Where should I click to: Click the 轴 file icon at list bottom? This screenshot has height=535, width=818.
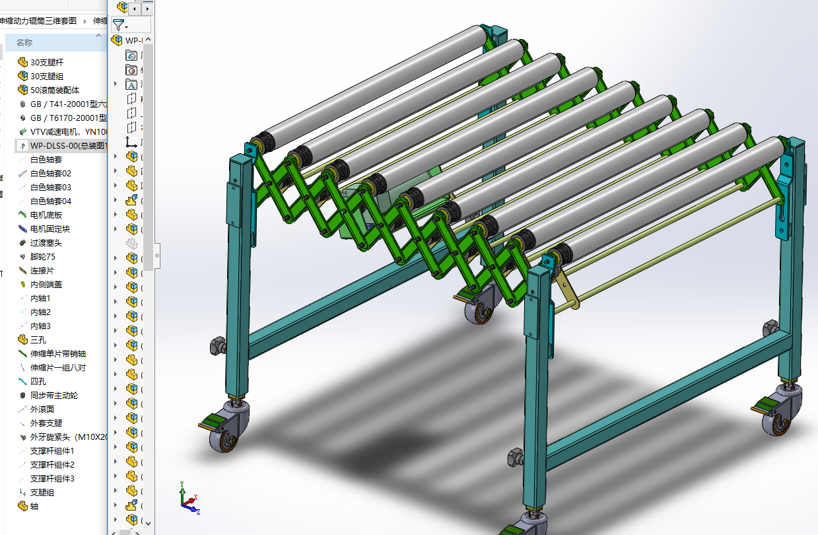[23, 506]
